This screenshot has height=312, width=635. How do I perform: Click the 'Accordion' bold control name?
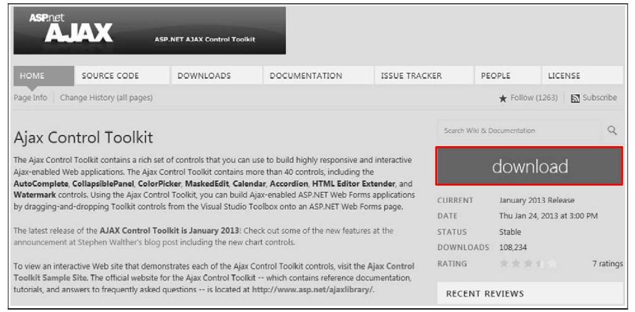[x=289, y=184]
